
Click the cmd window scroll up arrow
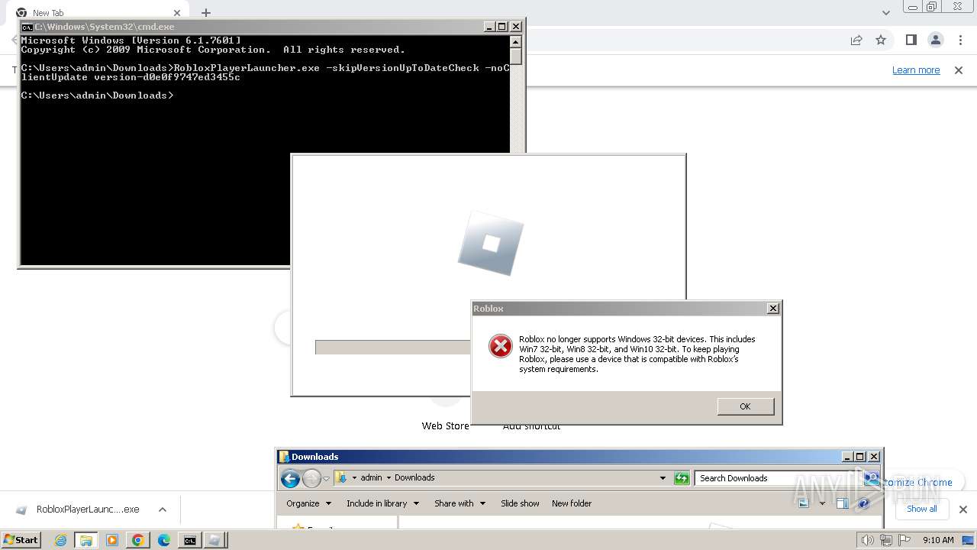516,43
